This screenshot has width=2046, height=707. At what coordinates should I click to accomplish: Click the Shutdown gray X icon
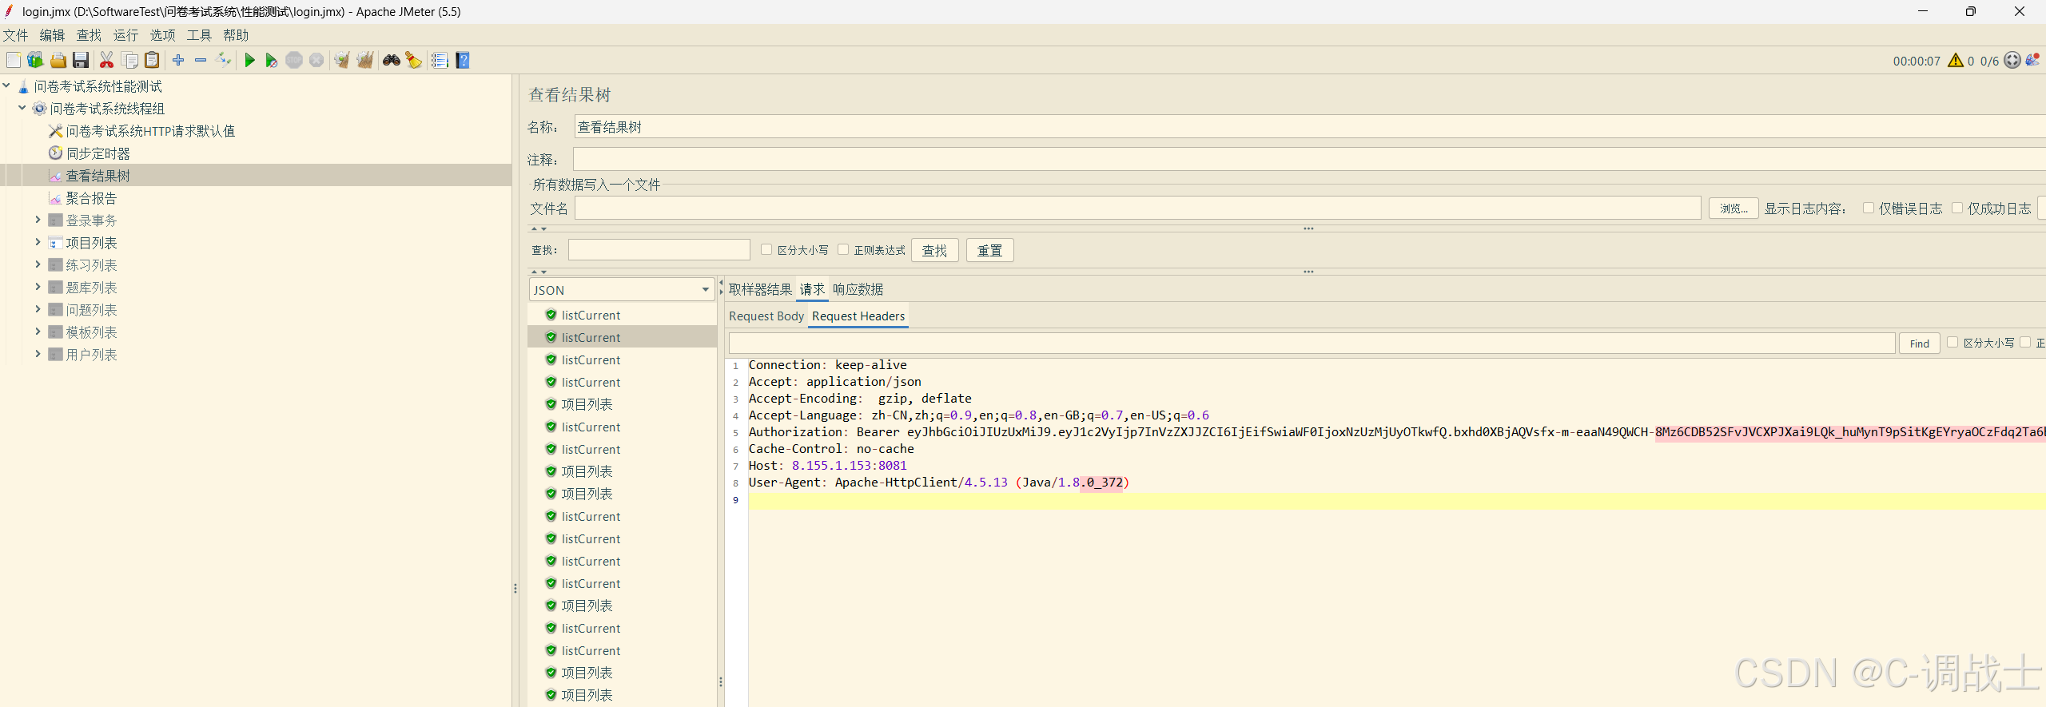click(316, 60)
